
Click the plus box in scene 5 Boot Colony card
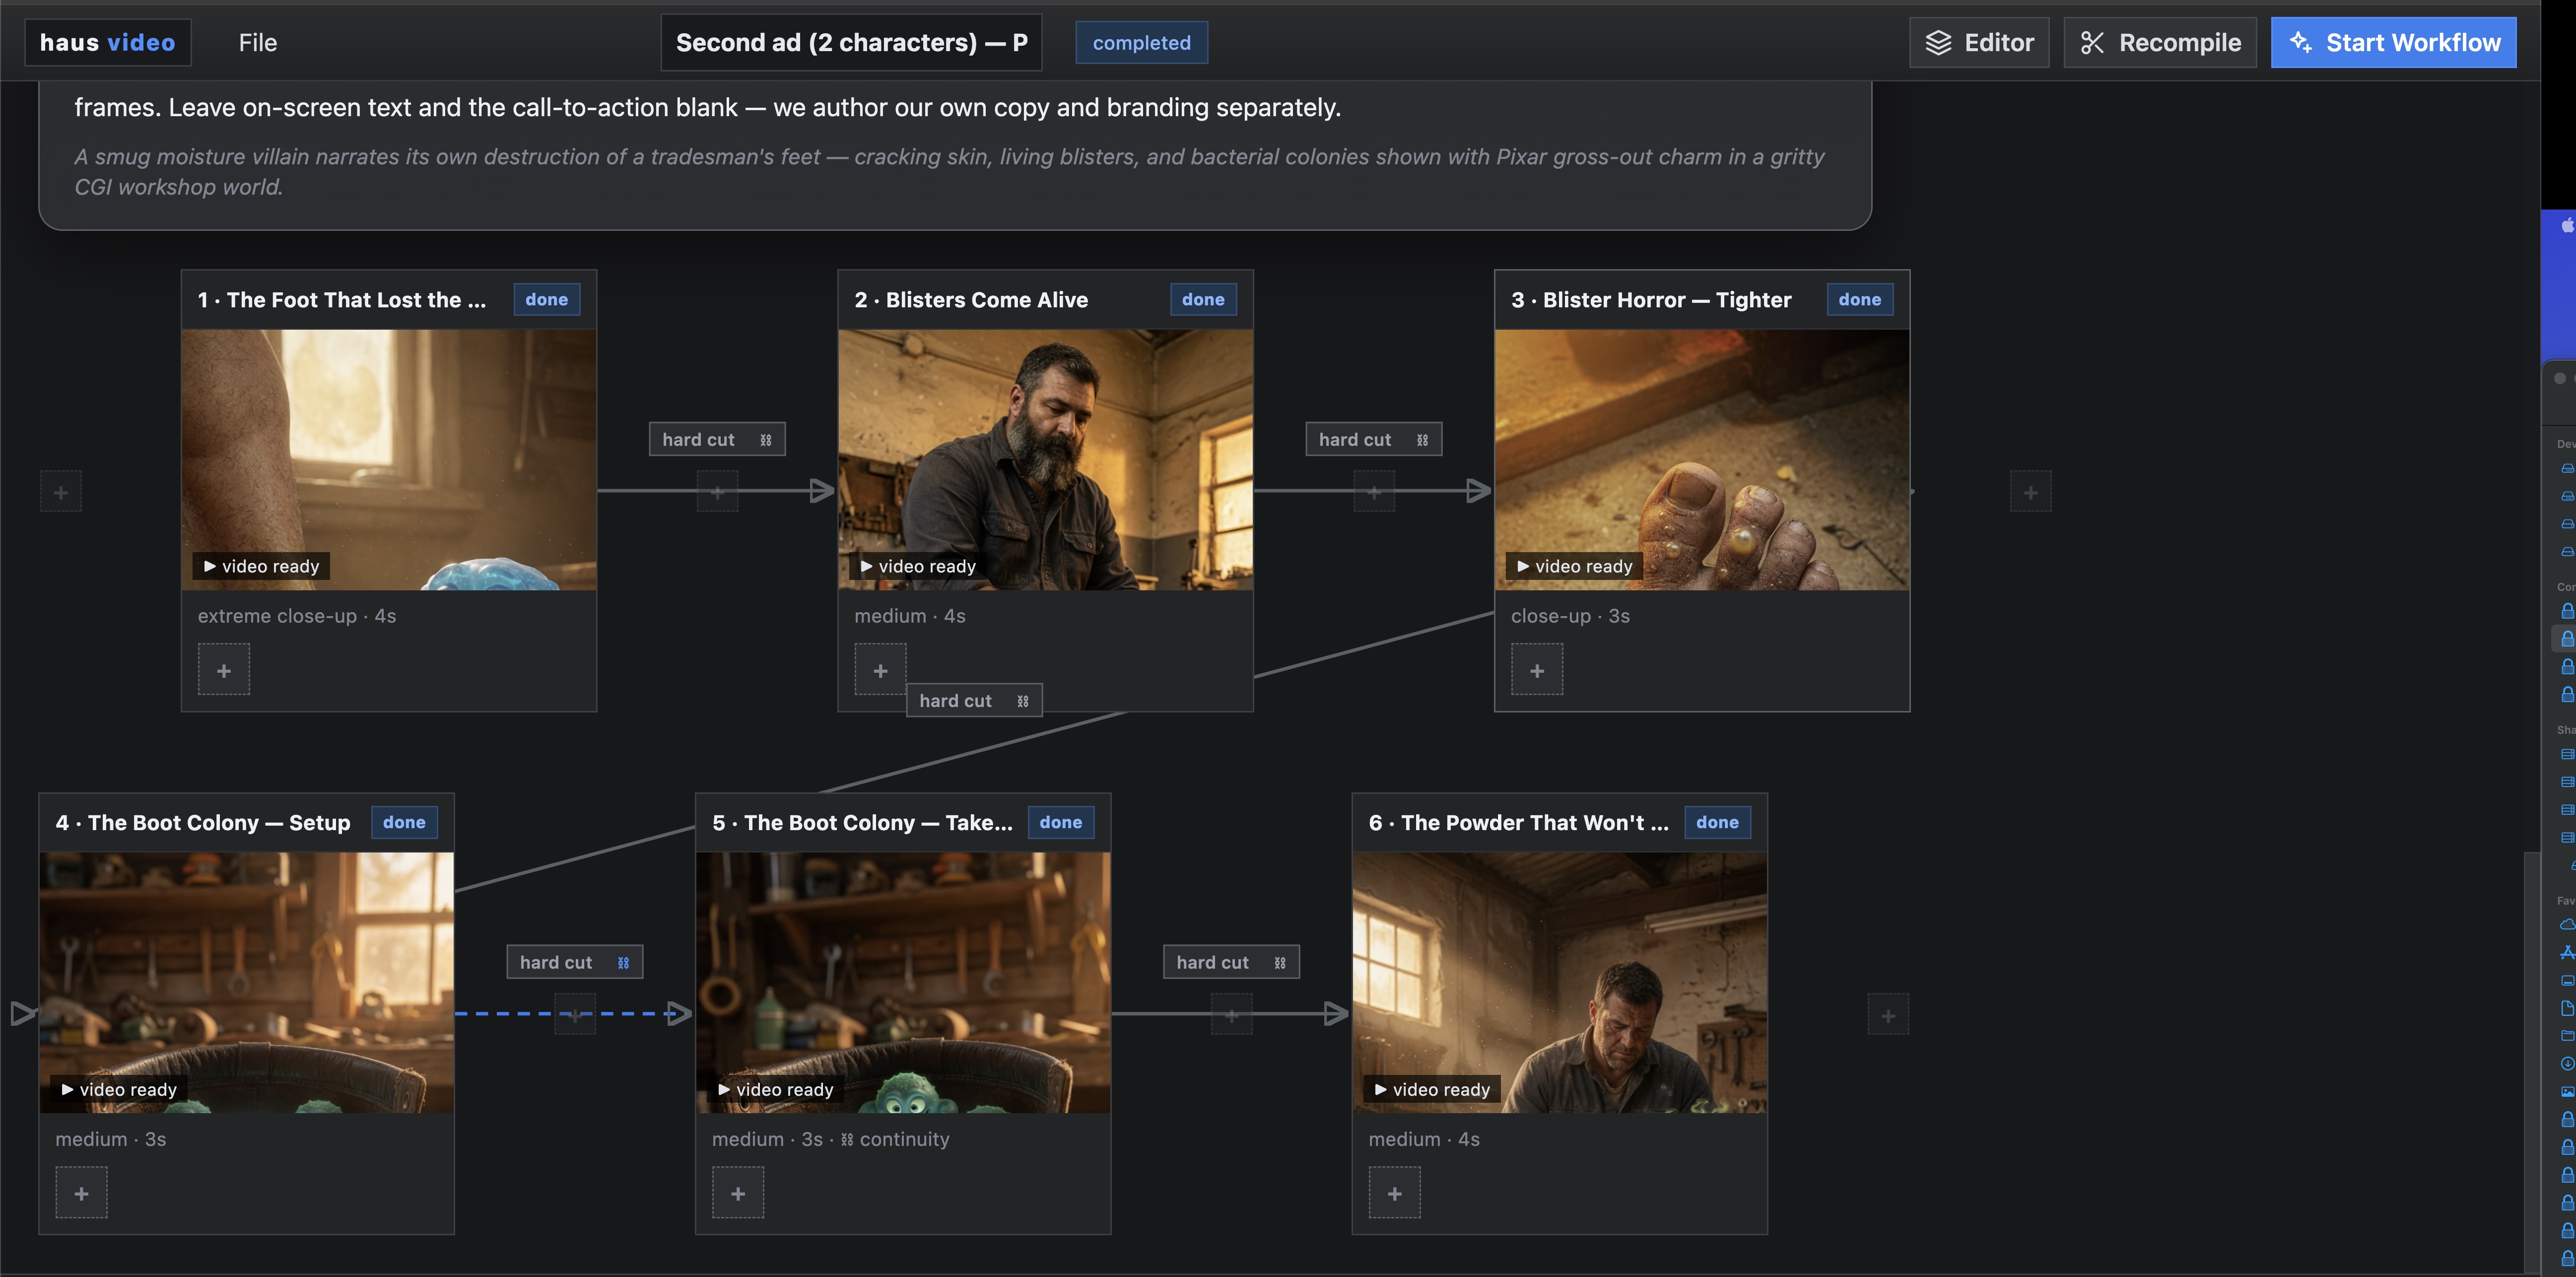738,1193
